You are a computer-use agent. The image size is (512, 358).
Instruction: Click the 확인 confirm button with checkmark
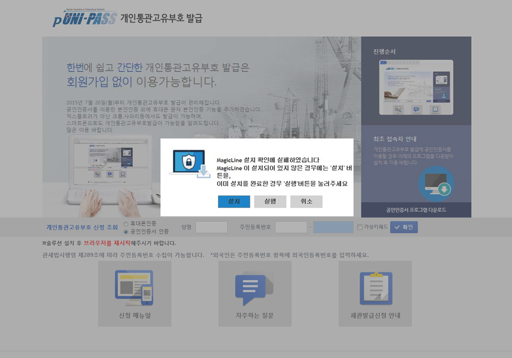pyautogui.click(x=403, y=227)
